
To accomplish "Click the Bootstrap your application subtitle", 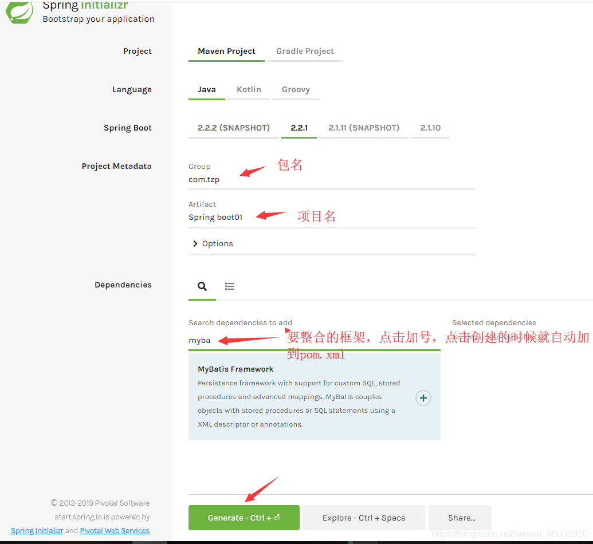I will tap(99, 19).
